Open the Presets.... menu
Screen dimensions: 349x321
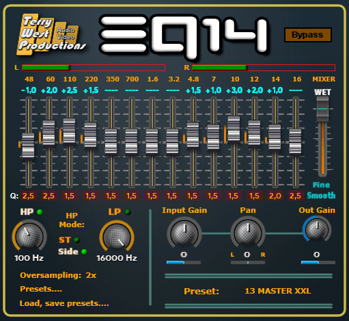coord(41,289)
